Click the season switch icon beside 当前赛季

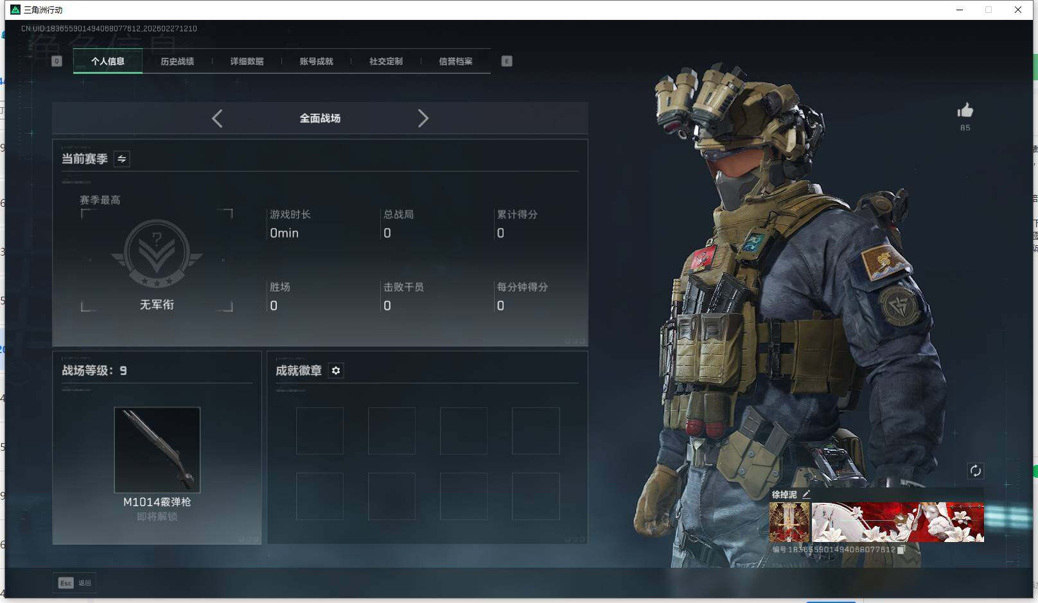point(121,159)
